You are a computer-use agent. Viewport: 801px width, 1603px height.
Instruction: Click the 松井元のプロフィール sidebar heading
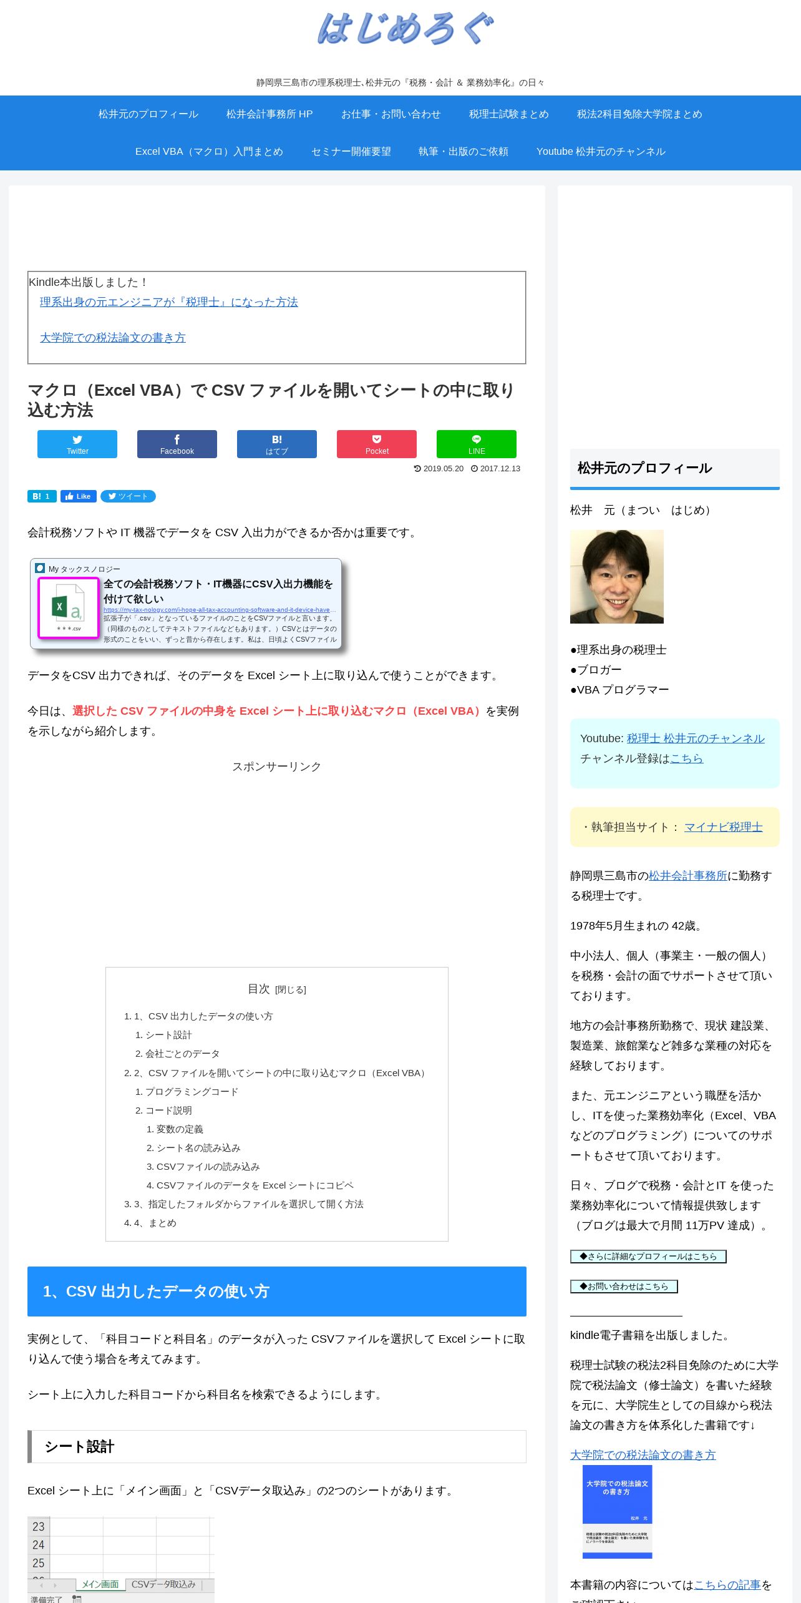pos(675,469)
